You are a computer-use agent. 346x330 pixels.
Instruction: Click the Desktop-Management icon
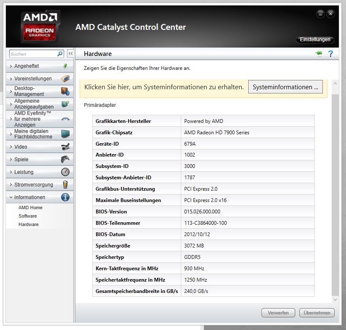(x=65, y=91)
